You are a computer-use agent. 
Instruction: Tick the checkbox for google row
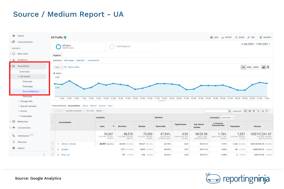(x=52, y=149)
